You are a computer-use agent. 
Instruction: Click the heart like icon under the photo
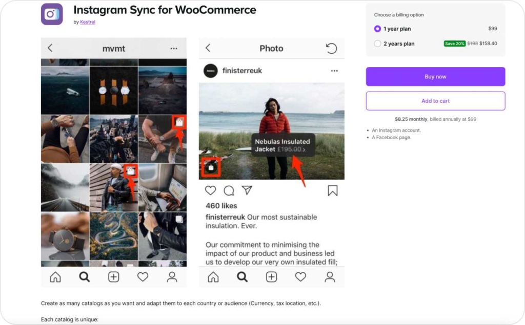(x=211, y=190)
